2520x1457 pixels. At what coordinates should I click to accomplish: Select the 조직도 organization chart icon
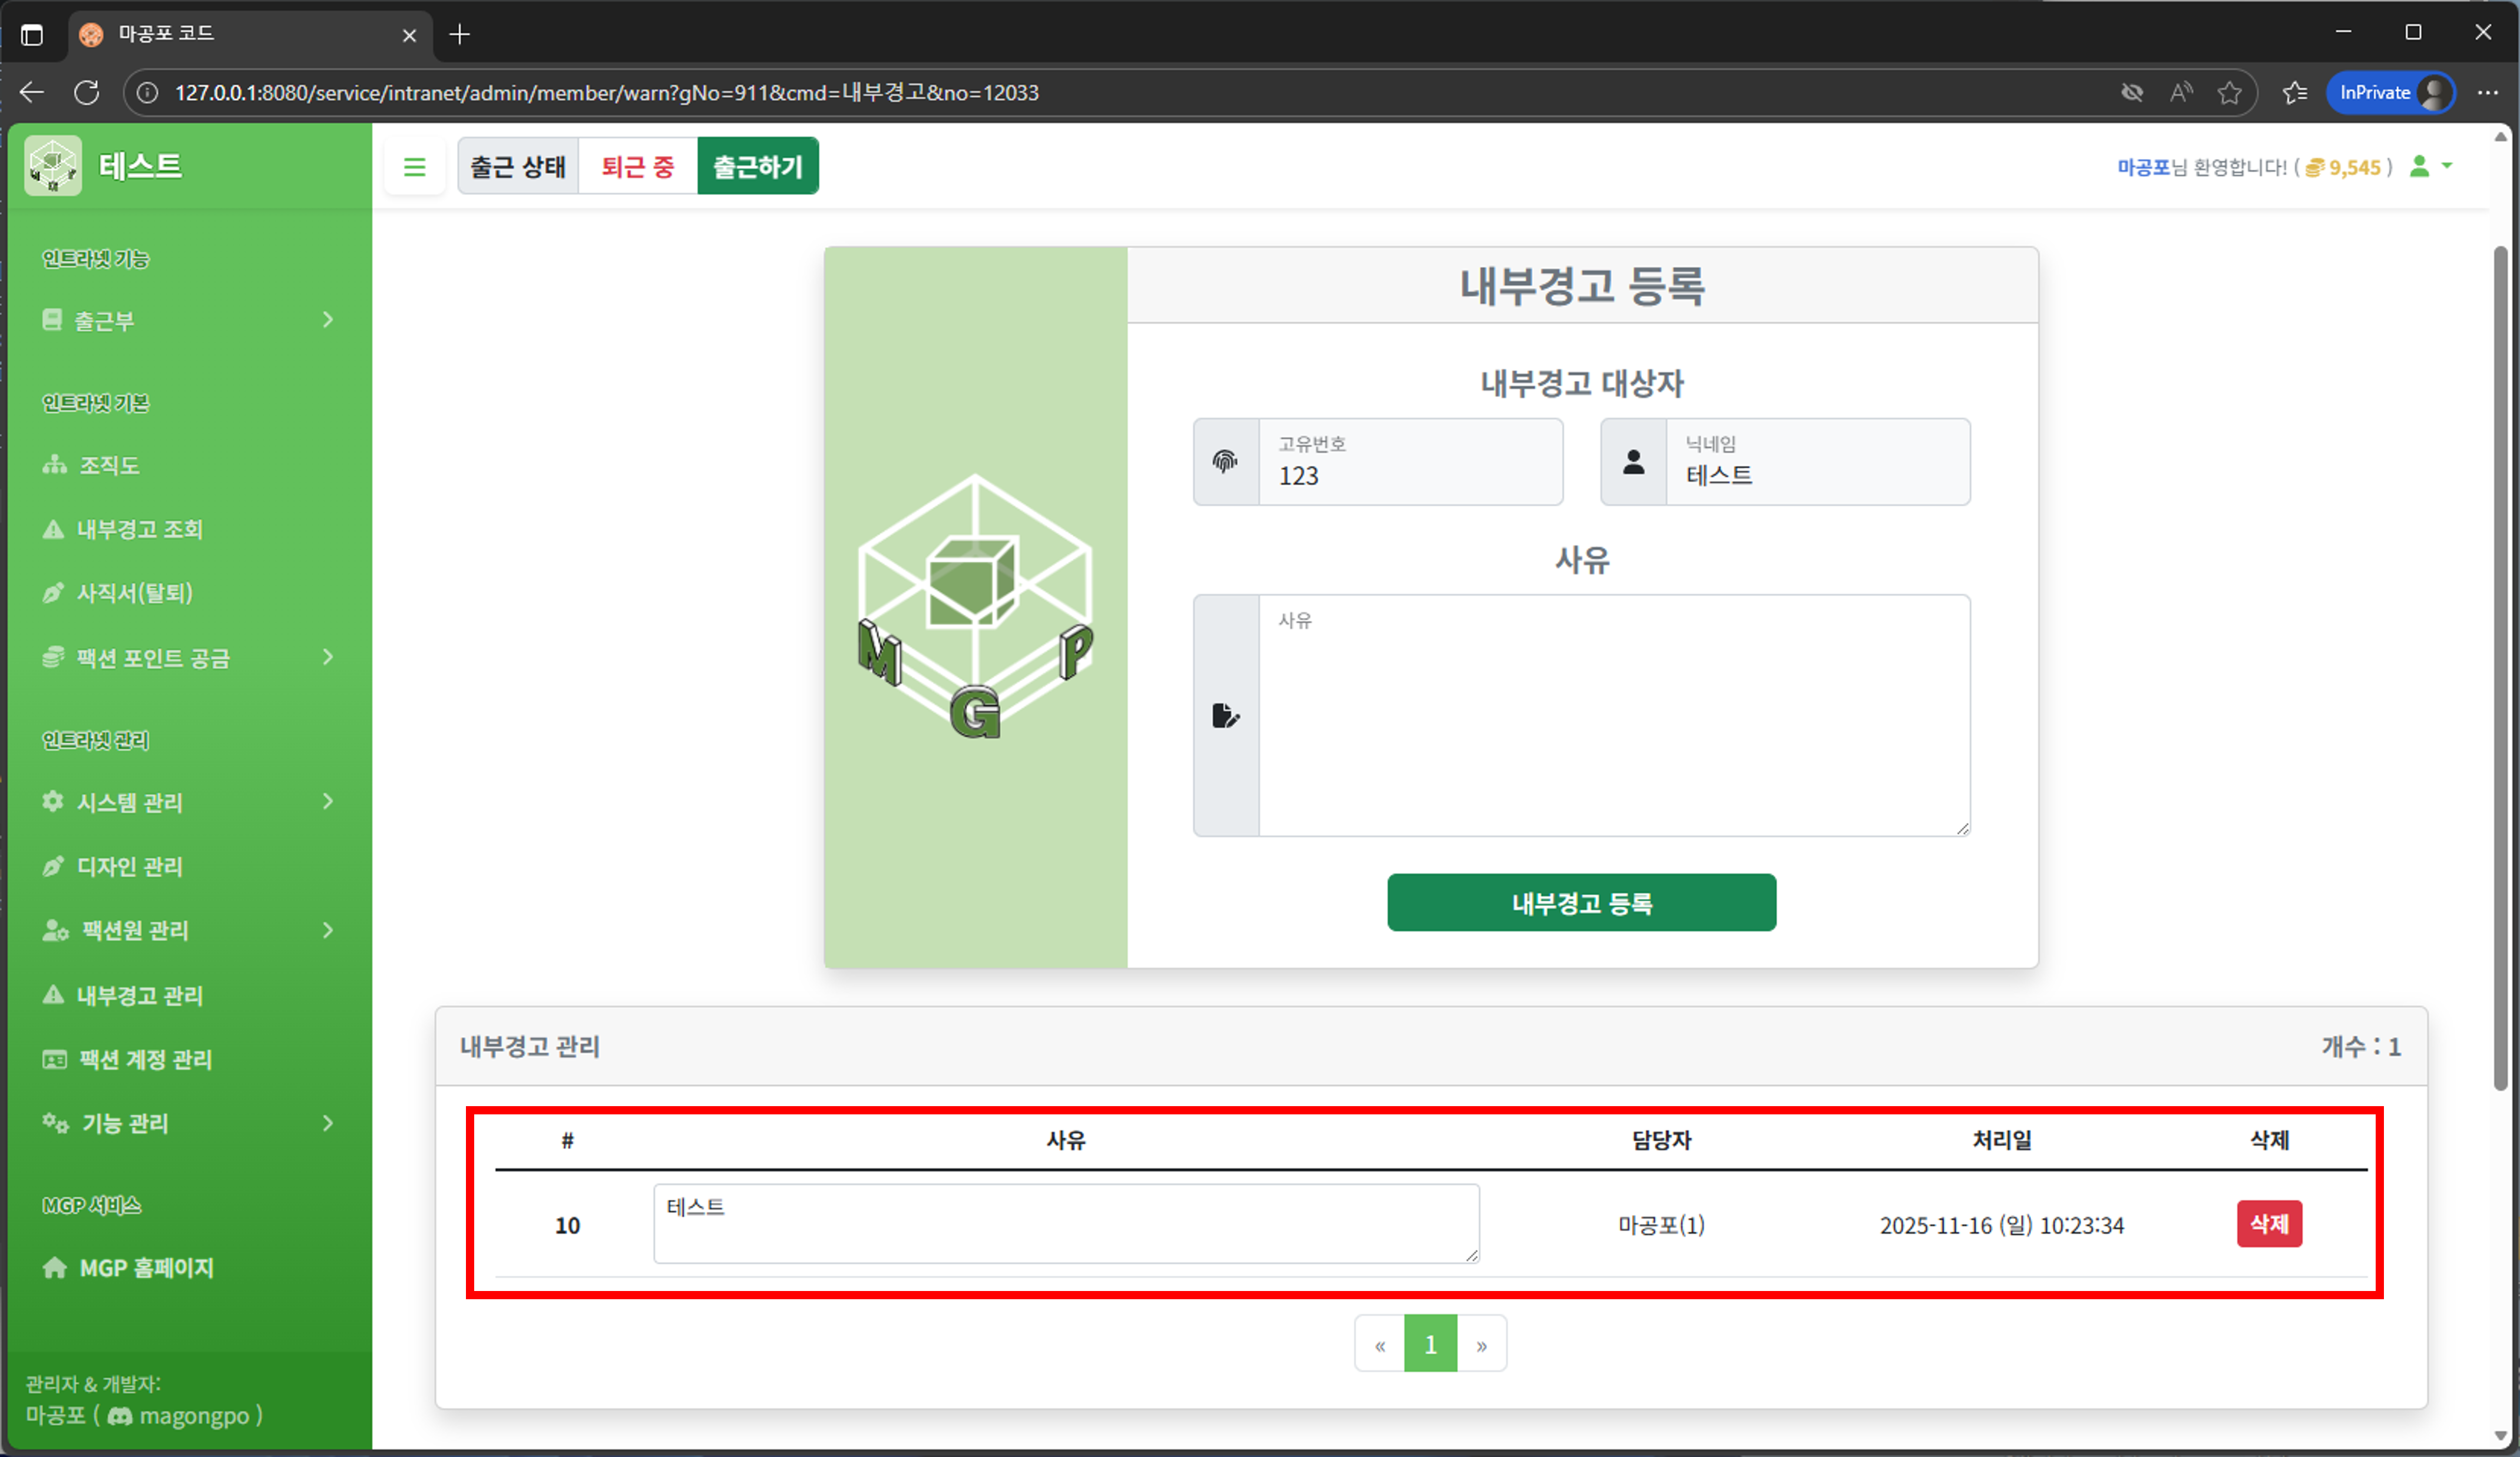54,464
